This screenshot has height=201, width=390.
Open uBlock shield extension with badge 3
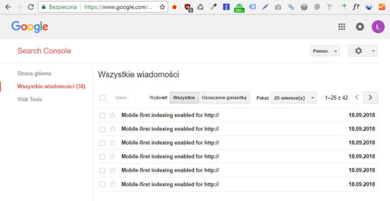tap(188, 8)
